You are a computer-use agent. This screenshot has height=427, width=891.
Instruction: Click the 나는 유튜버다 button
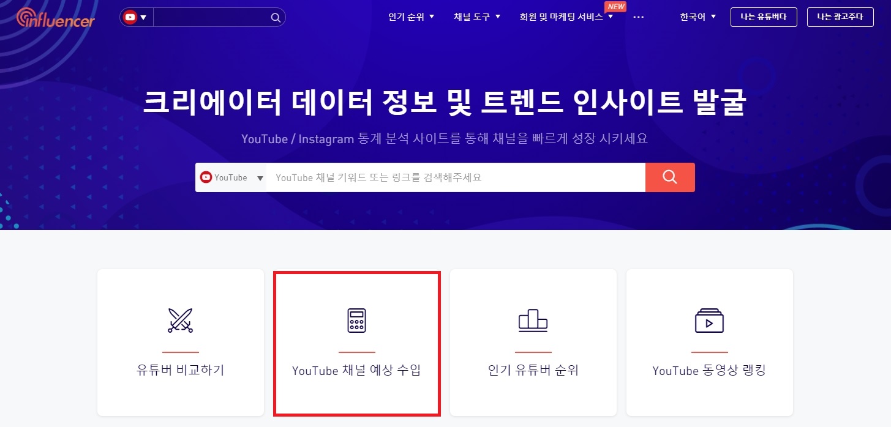[x=764, y=17]
